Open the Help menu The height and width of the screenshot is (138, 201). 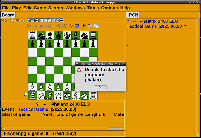click(125, 8)
